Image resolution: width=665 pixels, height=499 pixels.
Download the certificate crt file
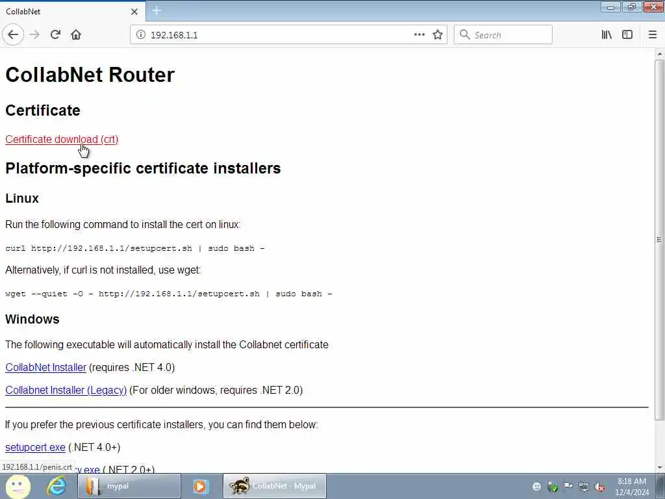[x=62, y=139]
